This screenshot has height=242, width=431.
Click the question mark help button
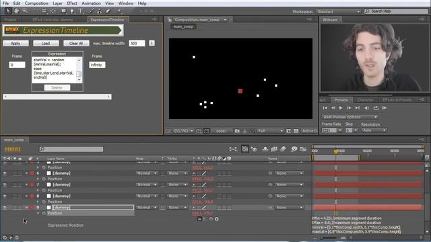152,43
